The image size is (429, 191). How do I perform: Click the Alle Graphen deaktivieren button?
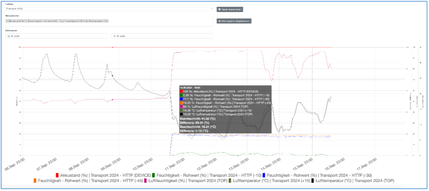(x=234, y=21)
